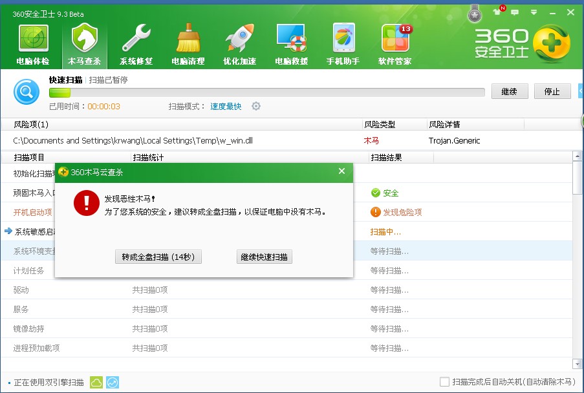This screenshot has height=393, width=584.
Task: Change scan mode 速度最快 setting
Action: 226,106
